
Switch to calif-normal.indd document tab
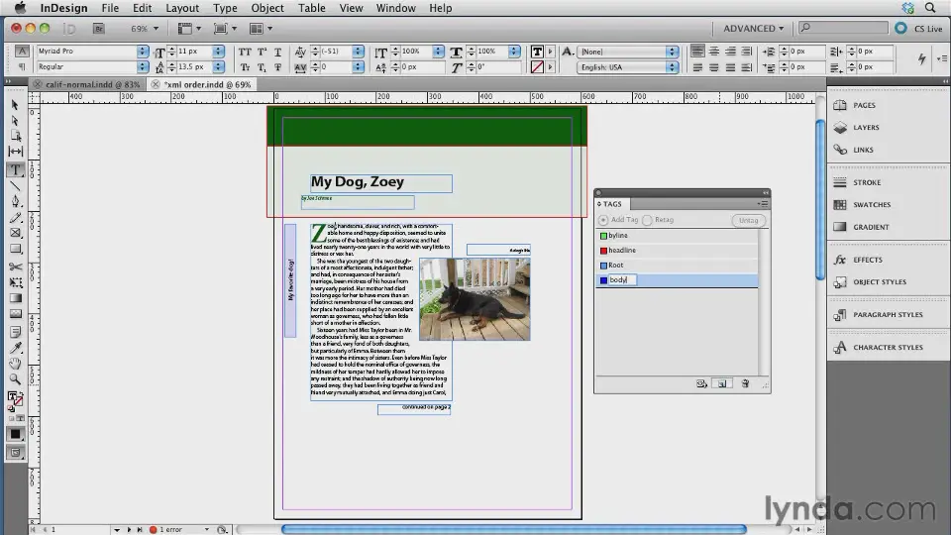tap(92, 85)
